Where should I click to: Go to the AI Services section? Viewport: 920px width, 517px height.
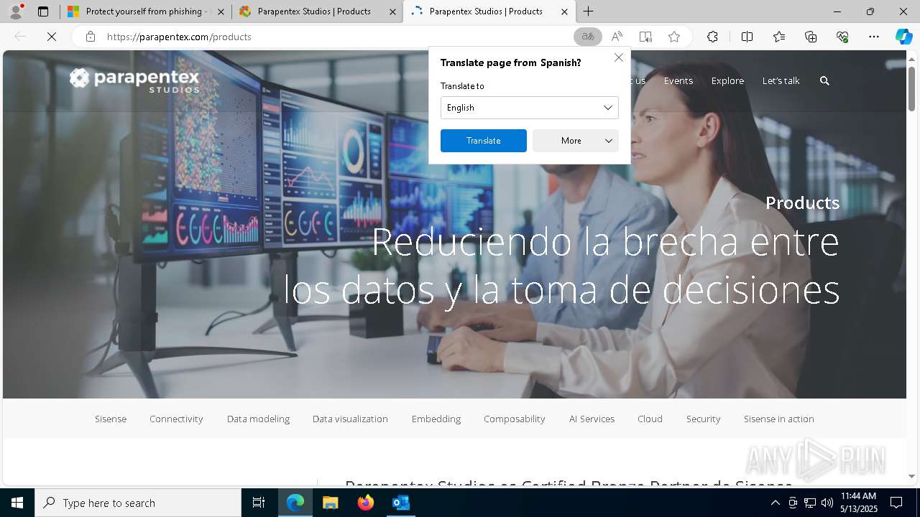point(592,419)
